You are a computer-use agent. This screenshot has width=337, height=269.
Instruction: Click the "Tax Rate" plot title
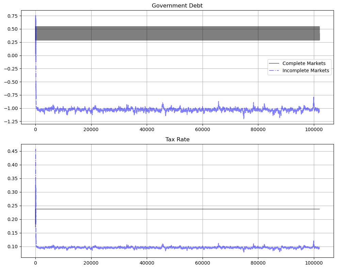click(177, 140)
